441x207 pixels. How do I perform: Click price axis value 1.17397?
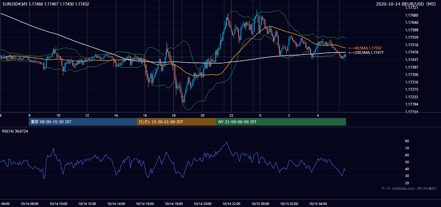point(412,67)
